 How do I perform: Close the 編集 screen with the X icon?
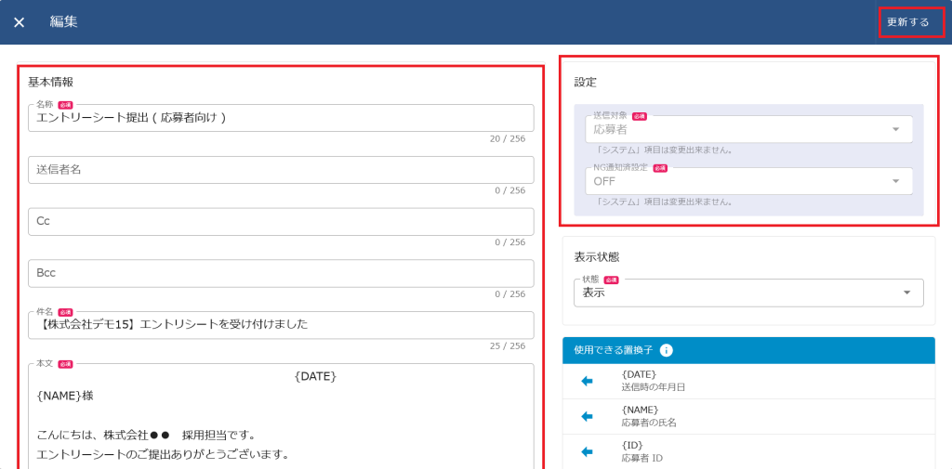(x=19, y=22)
